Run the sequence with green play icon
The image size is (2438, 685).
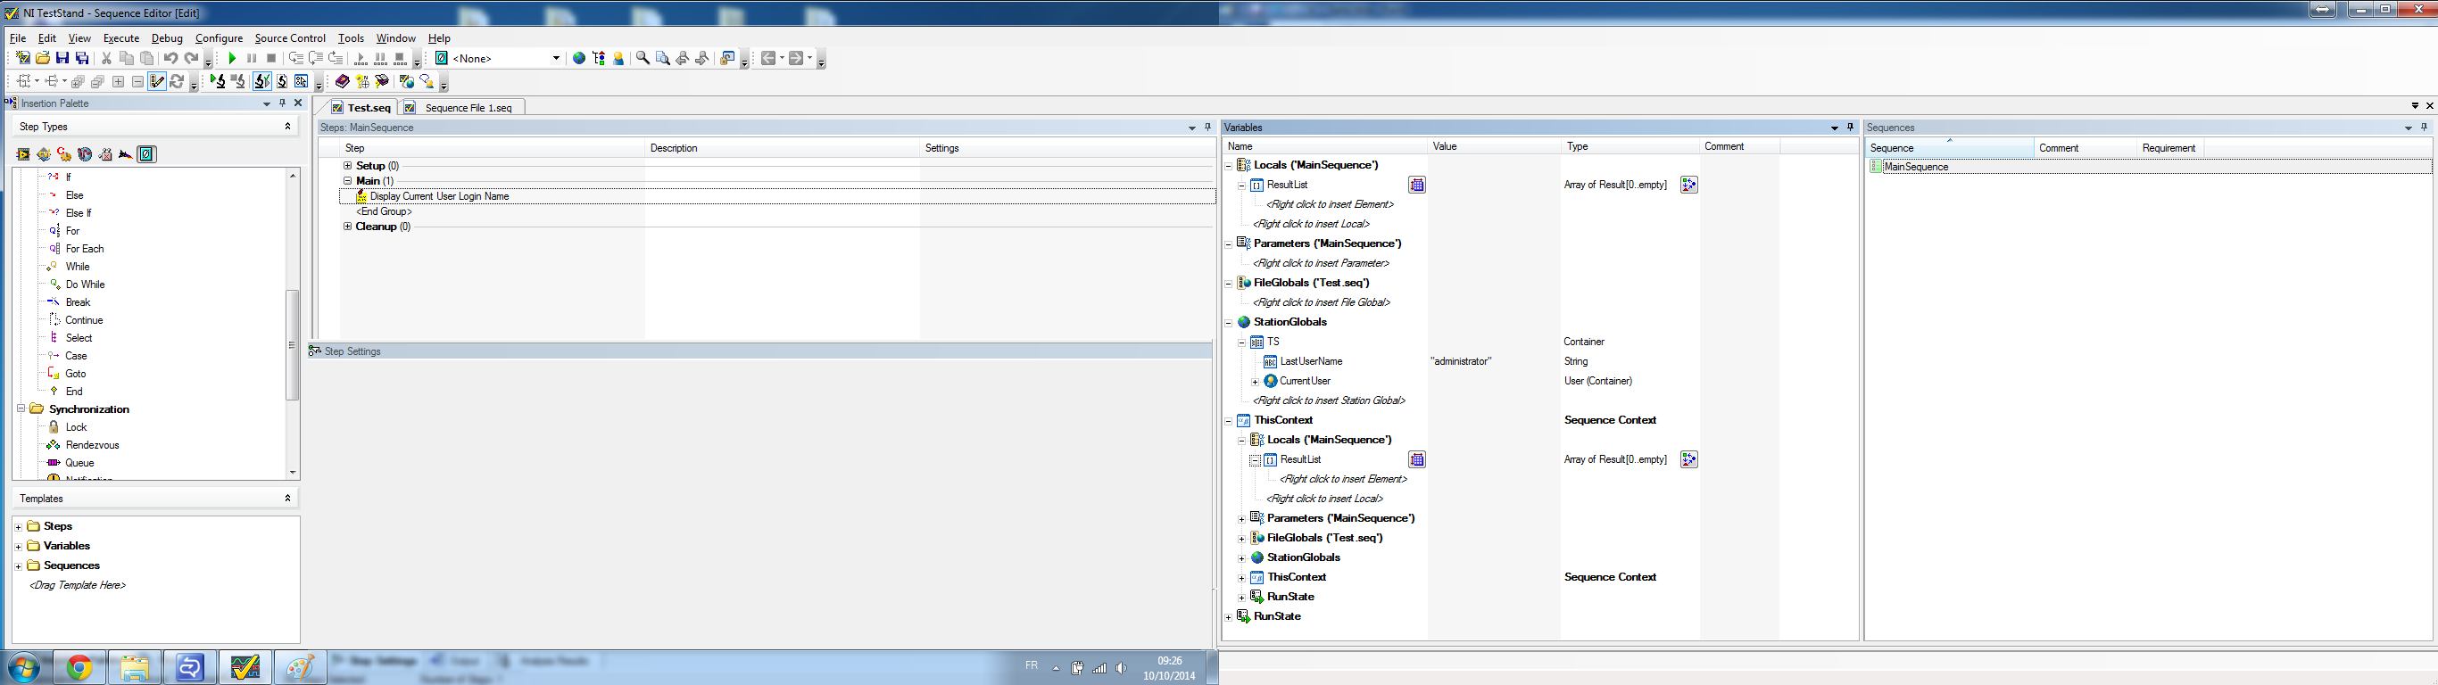pos(232,59)
